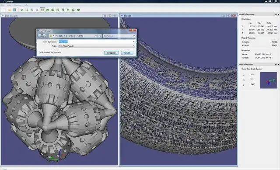Minimize the wireframe model sub-window
Image resolution: width=280 pixels, height=170 pixels.
(x=224, y=16)
